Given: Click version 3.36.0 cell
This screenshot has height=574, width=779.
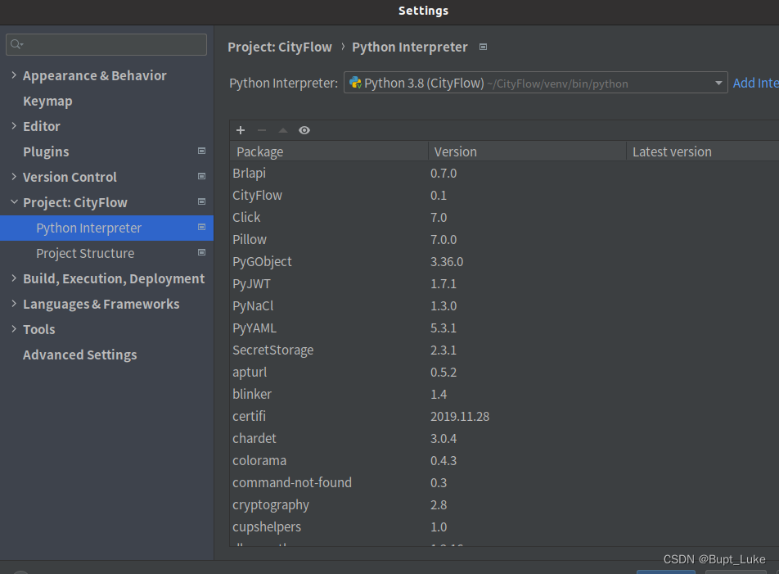Looking at the screenshot, I should [x=447, y=262].
